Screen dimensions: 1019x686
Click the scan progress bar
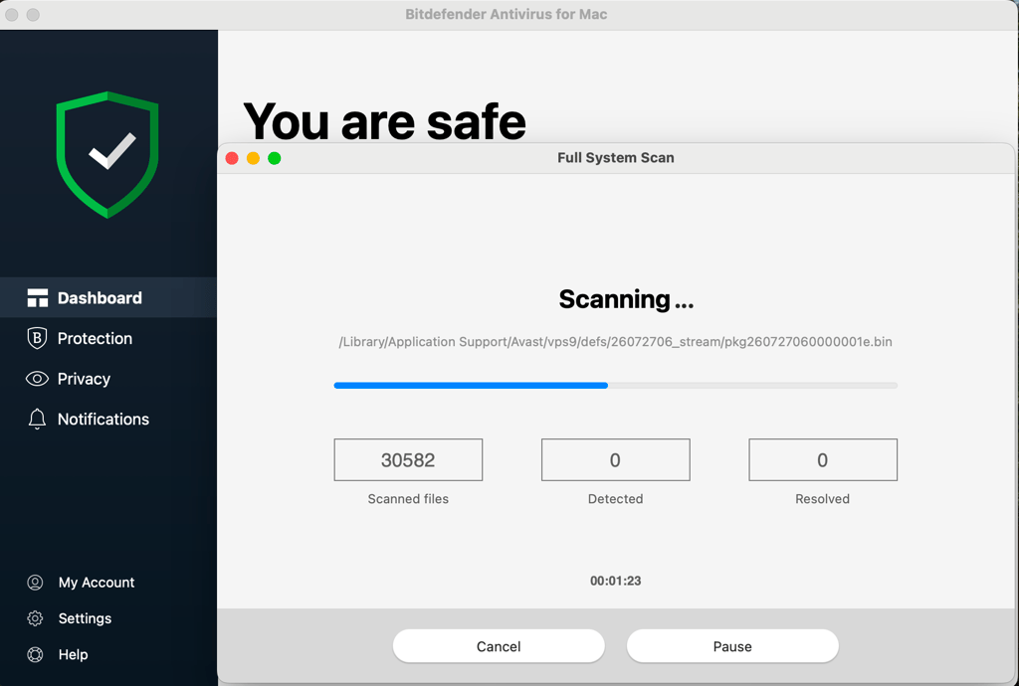[x=615, y=386]
